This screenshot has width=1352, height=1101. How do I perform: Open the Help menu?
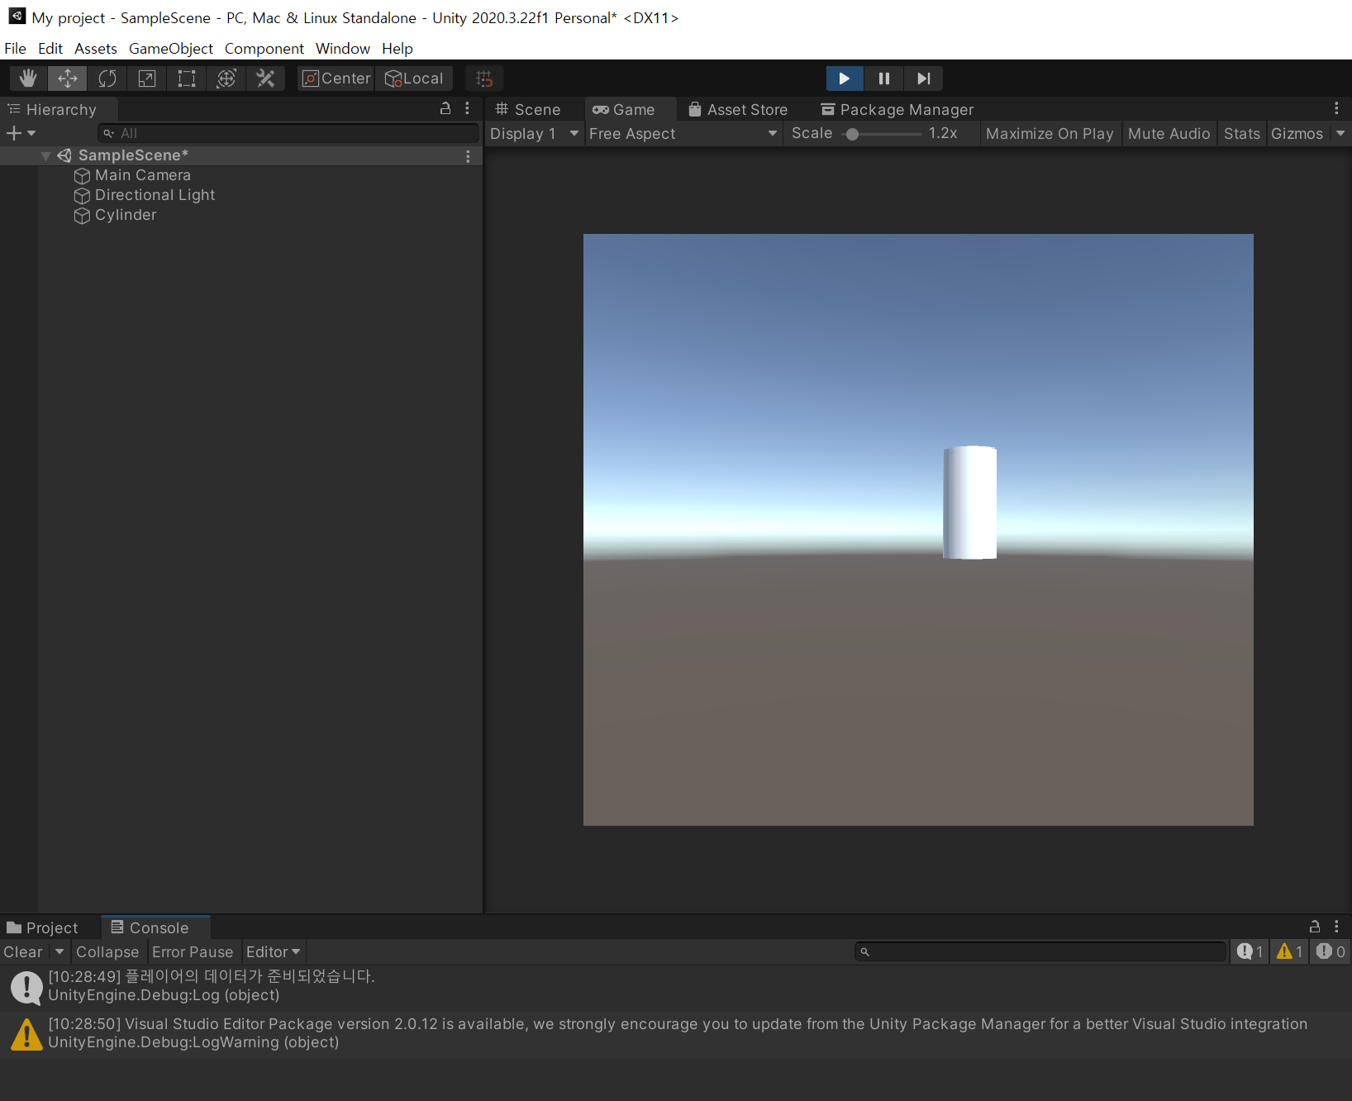tap(398, 48)
